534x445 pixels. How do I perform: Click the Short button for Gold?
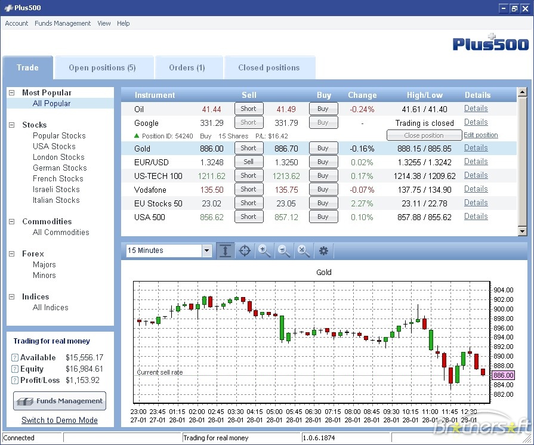[249, 148]
